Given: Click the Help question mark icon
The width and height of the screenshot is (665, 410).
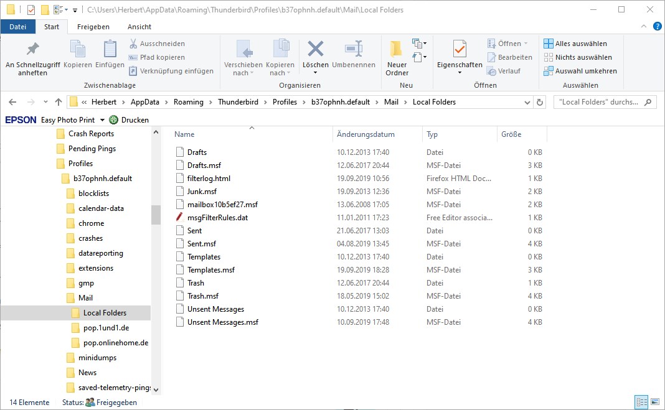Looking at the screenshot, I should (657, 26).
